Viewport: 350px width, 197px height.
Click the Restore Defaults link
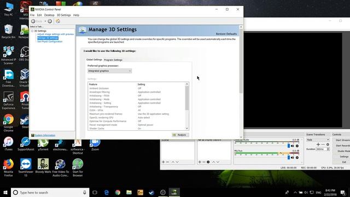pos(226,34)
